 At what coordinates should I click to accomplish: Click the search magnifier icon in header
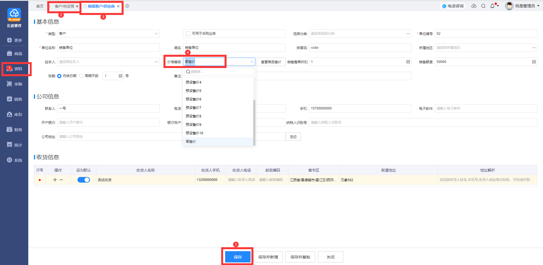coord(483,6)
